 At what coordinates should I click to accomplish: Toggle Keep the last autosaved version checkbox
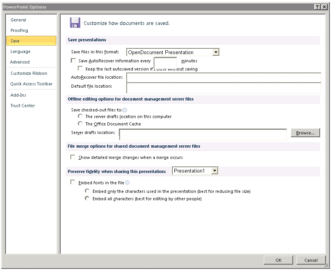(80, 69)
